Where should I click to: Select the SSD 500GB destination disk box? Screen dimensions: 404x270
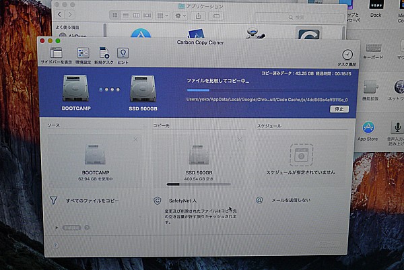[199, 162]
